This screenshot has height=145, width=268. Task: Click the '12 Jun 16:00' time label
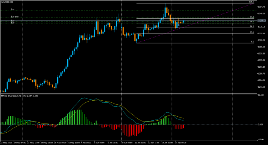(x=154, y=143)
